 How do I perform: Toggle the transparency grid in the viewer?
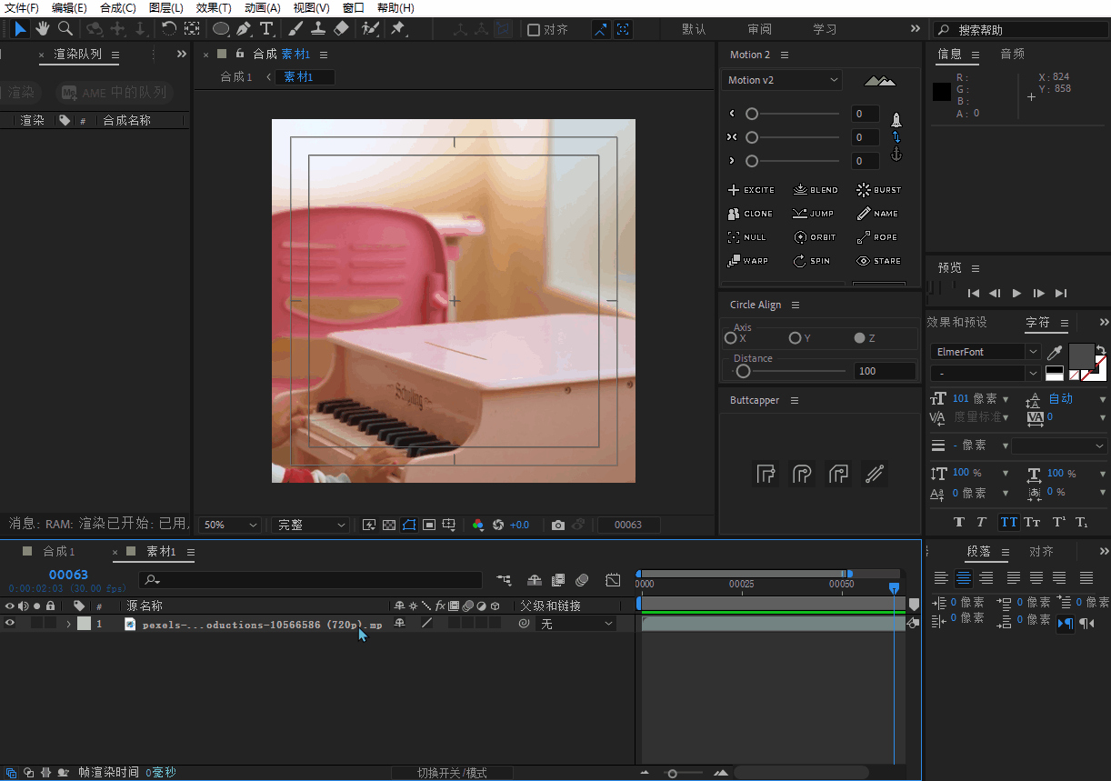(389, 525)
